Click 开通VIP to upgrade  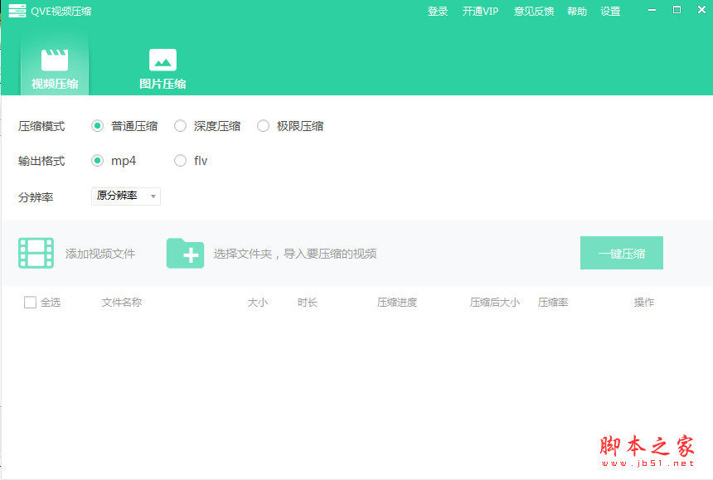481,11
